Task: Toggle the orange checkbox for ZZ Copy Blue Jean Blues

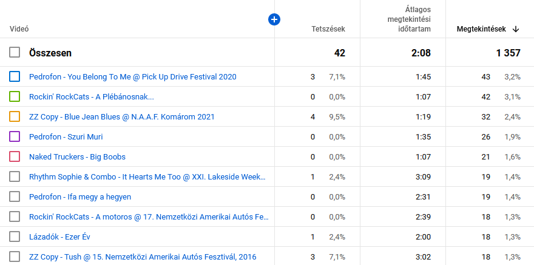Action: (x=15, y=117)
